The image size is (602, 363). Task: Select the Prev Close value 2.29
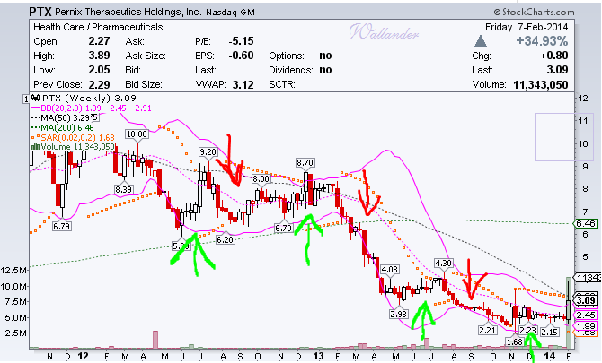tap(99, 84)
